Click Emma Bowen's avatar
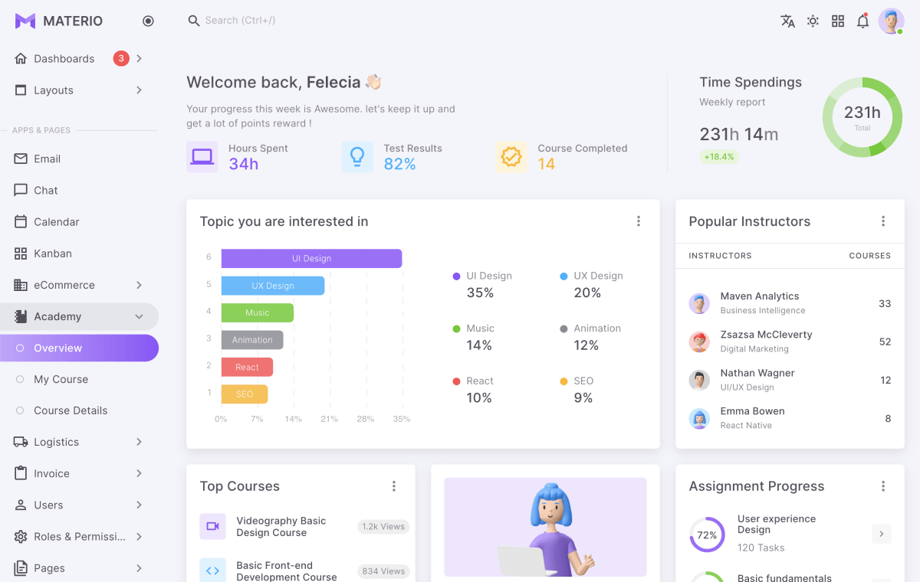 (699, 418)
